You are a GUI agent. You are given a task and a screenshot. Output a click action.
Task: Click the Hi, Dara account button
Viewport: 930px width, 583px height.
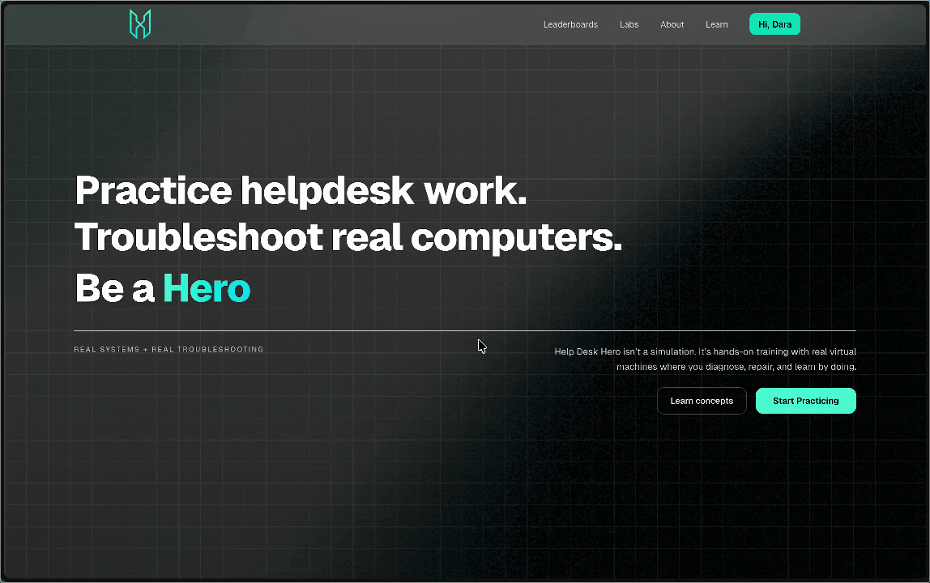click(x=774, y=24)
